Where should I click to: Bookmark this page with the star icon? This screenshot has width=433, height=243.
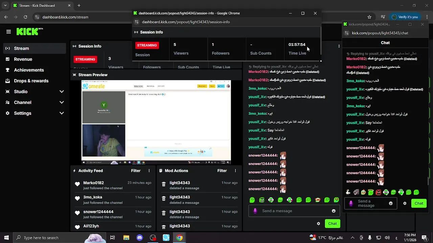coord(369,17)
